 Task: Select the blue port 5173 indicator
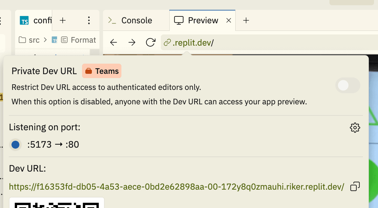click(x=15, y=145)
